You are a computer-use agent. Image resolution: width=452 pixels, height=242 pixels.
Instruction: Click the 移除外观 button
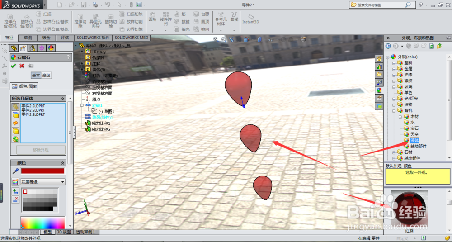41,150
